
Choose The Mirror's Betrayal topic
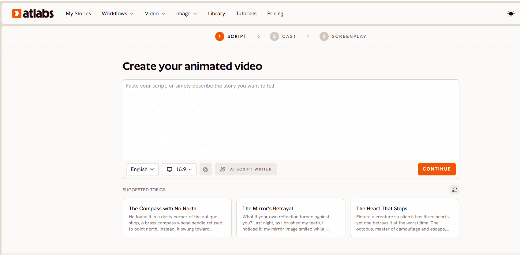pyautogui.click(x=291, y=218)
